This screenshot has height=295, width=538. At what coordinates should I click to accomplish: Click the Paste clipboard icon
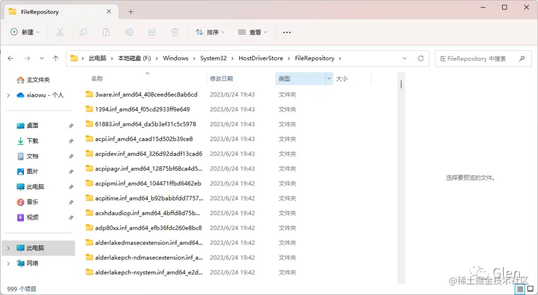[x=106, y=32]
